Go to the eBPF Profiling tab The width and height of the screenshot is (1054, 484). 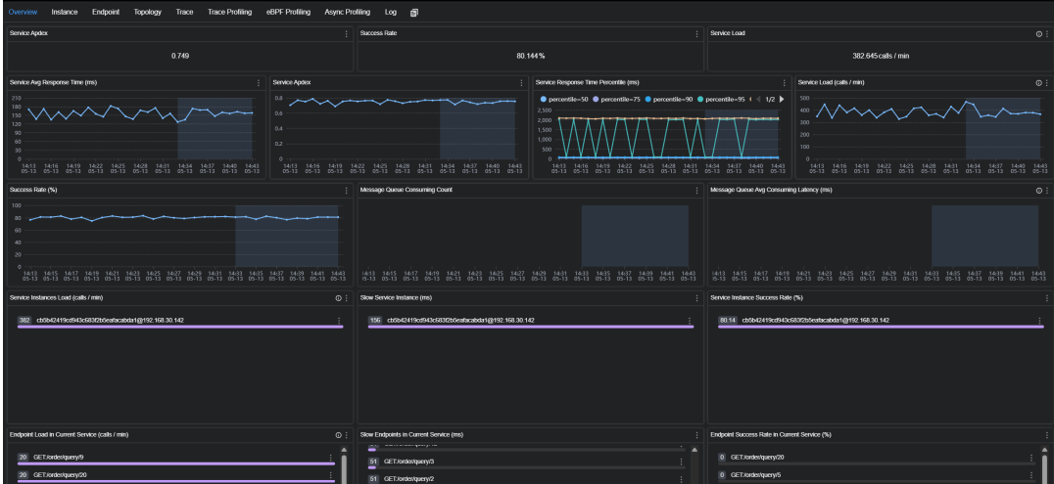pos(288,12)
